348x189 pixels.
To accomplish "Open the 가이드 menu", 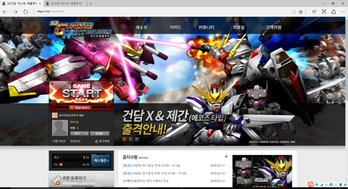I will (175, 27).
